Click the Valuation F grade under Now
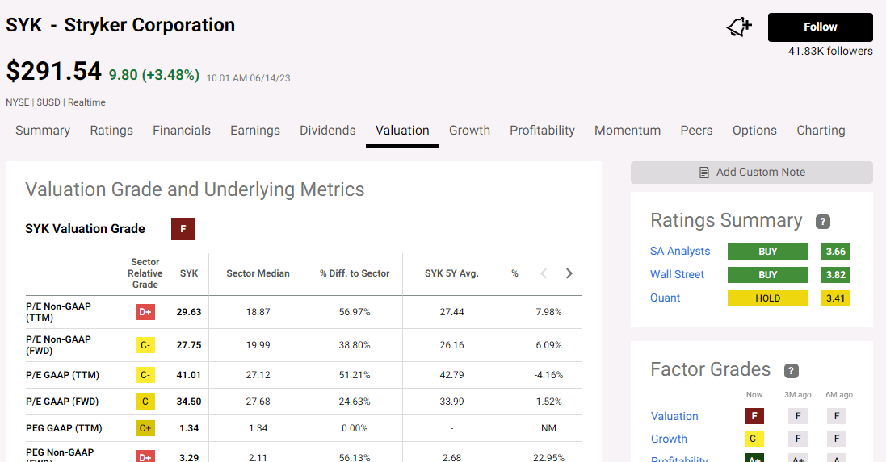Screen dimensions: 886x462 point(754,416)
